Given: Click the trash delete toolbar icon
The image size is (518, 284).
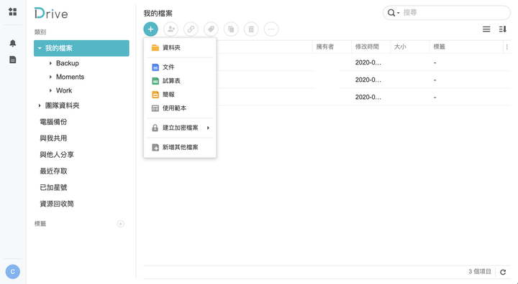Looking at the screenshot, I should tap(251, 29).
